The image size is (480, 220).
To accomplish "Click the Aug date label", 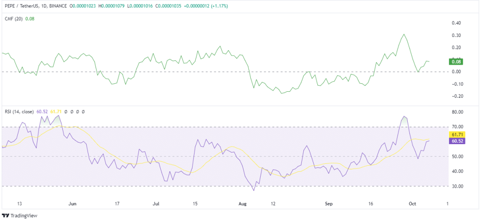I will tap(242, 203).
